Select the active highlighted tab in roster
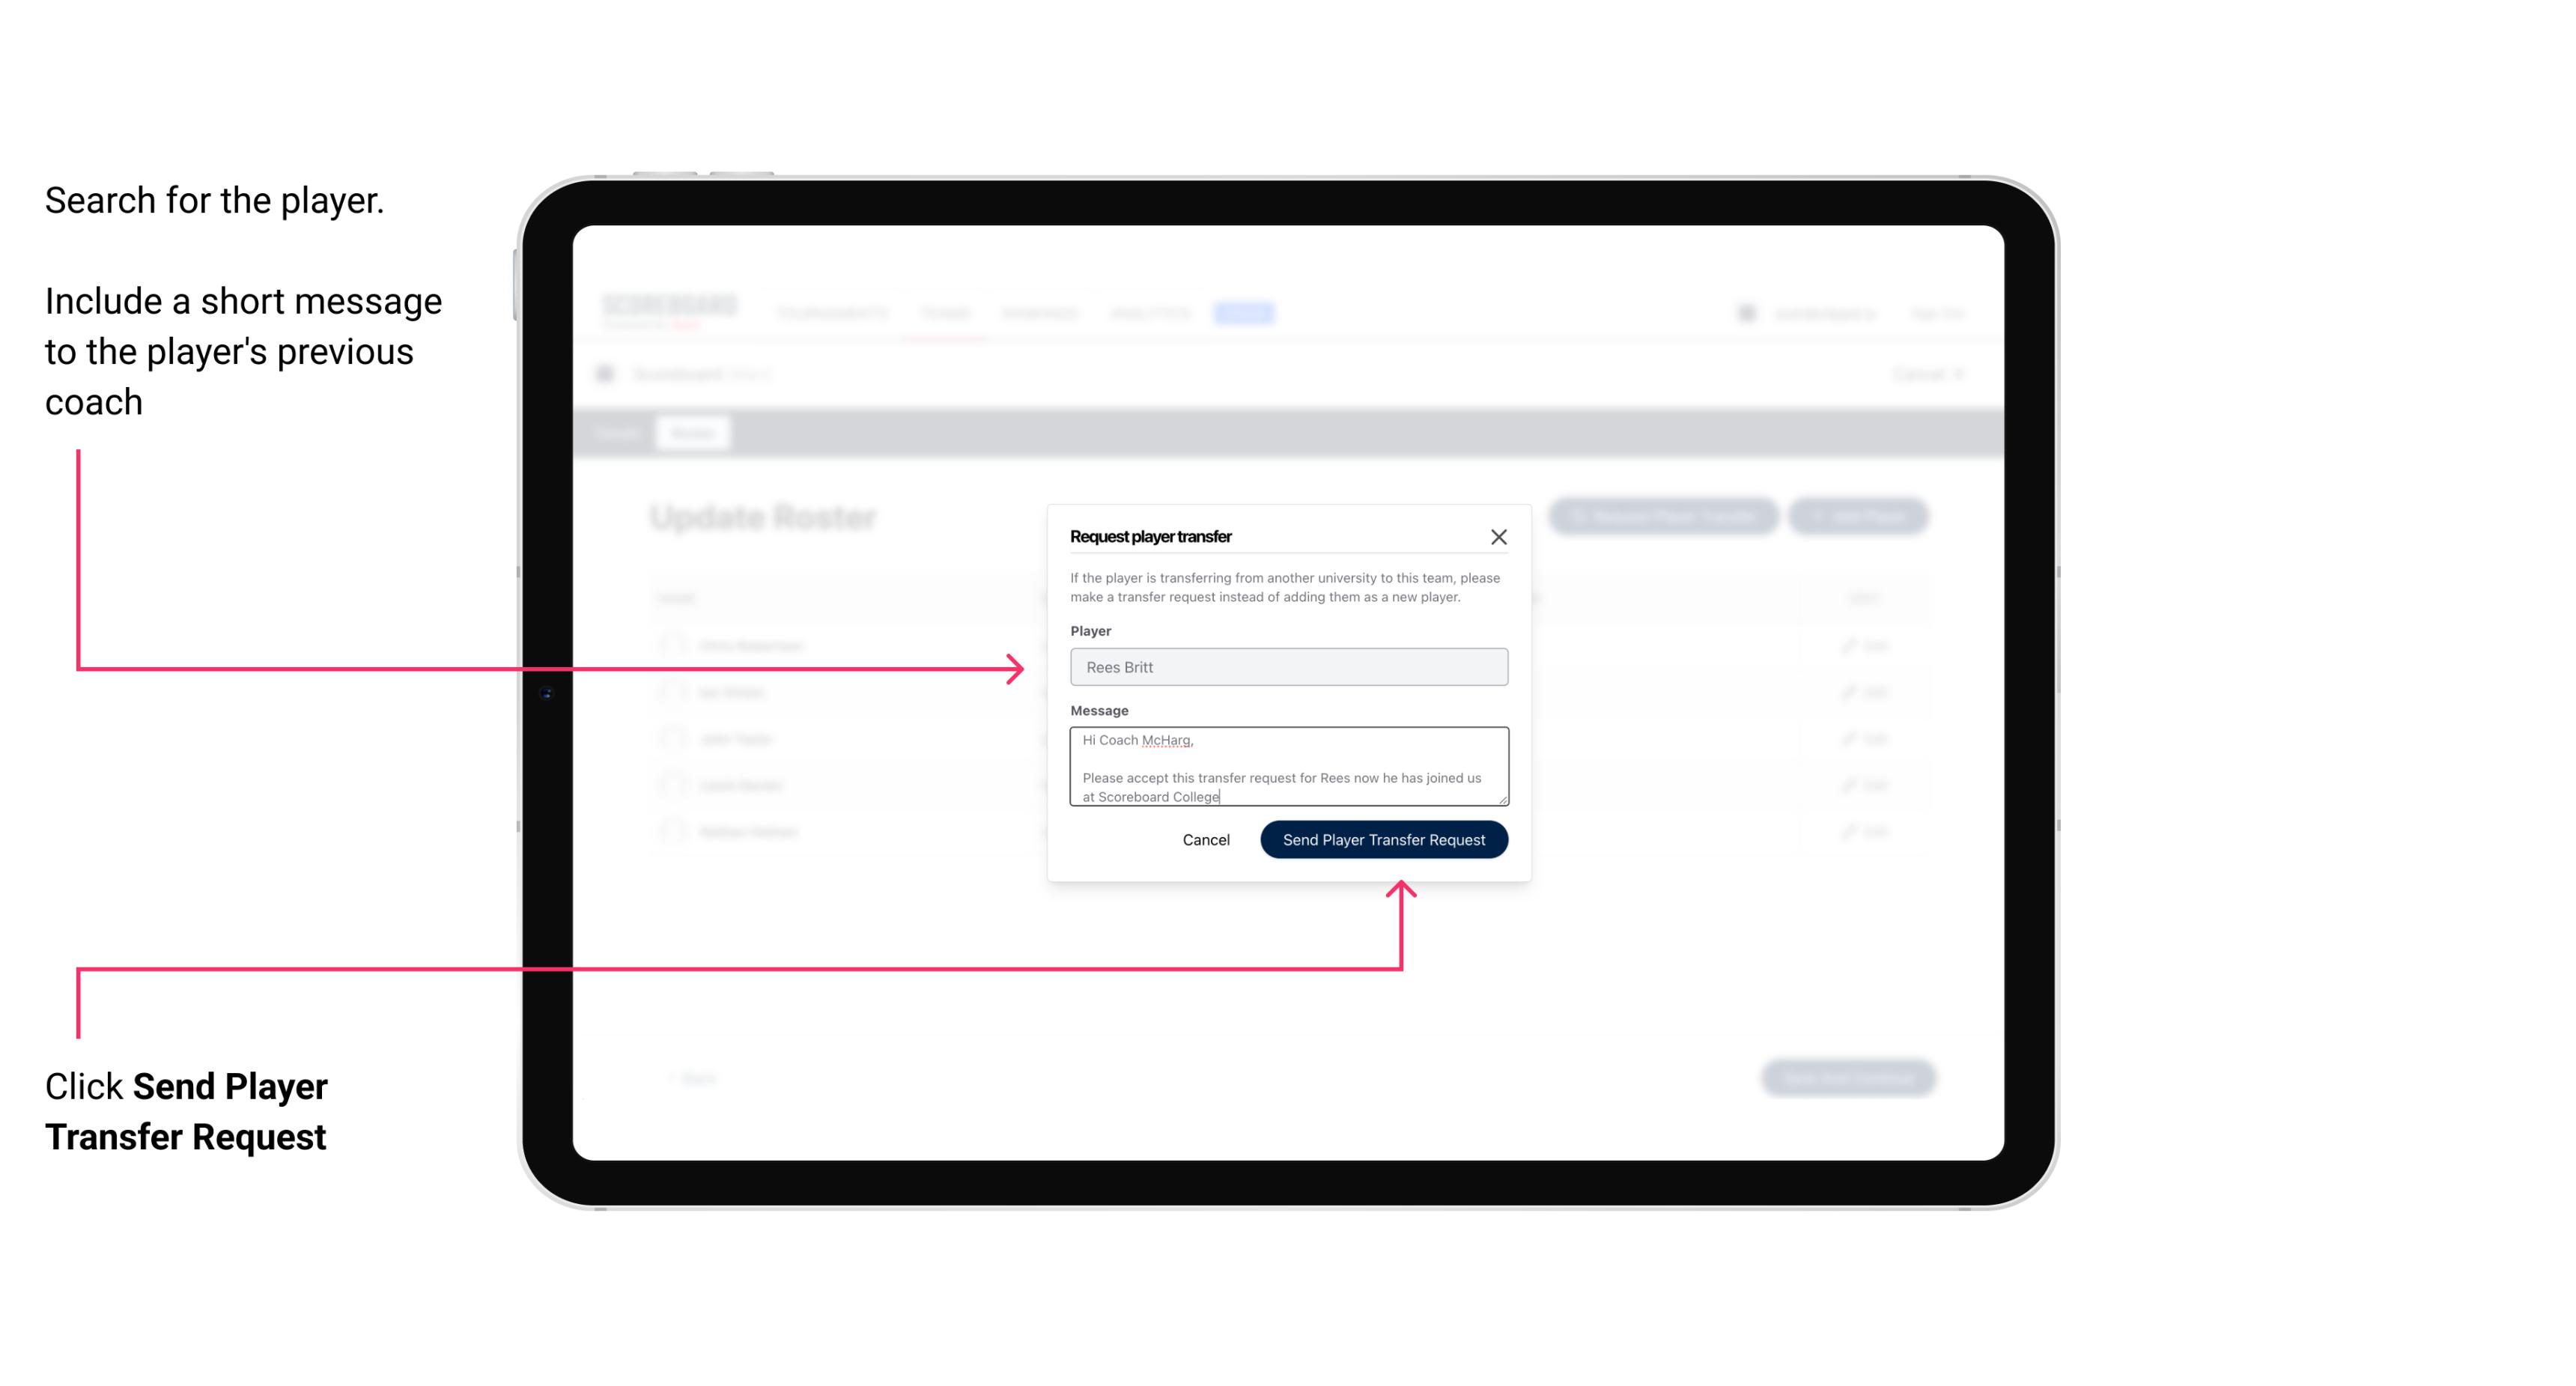The width and height of the screenshot is (2576, 1386). [691, 432]
